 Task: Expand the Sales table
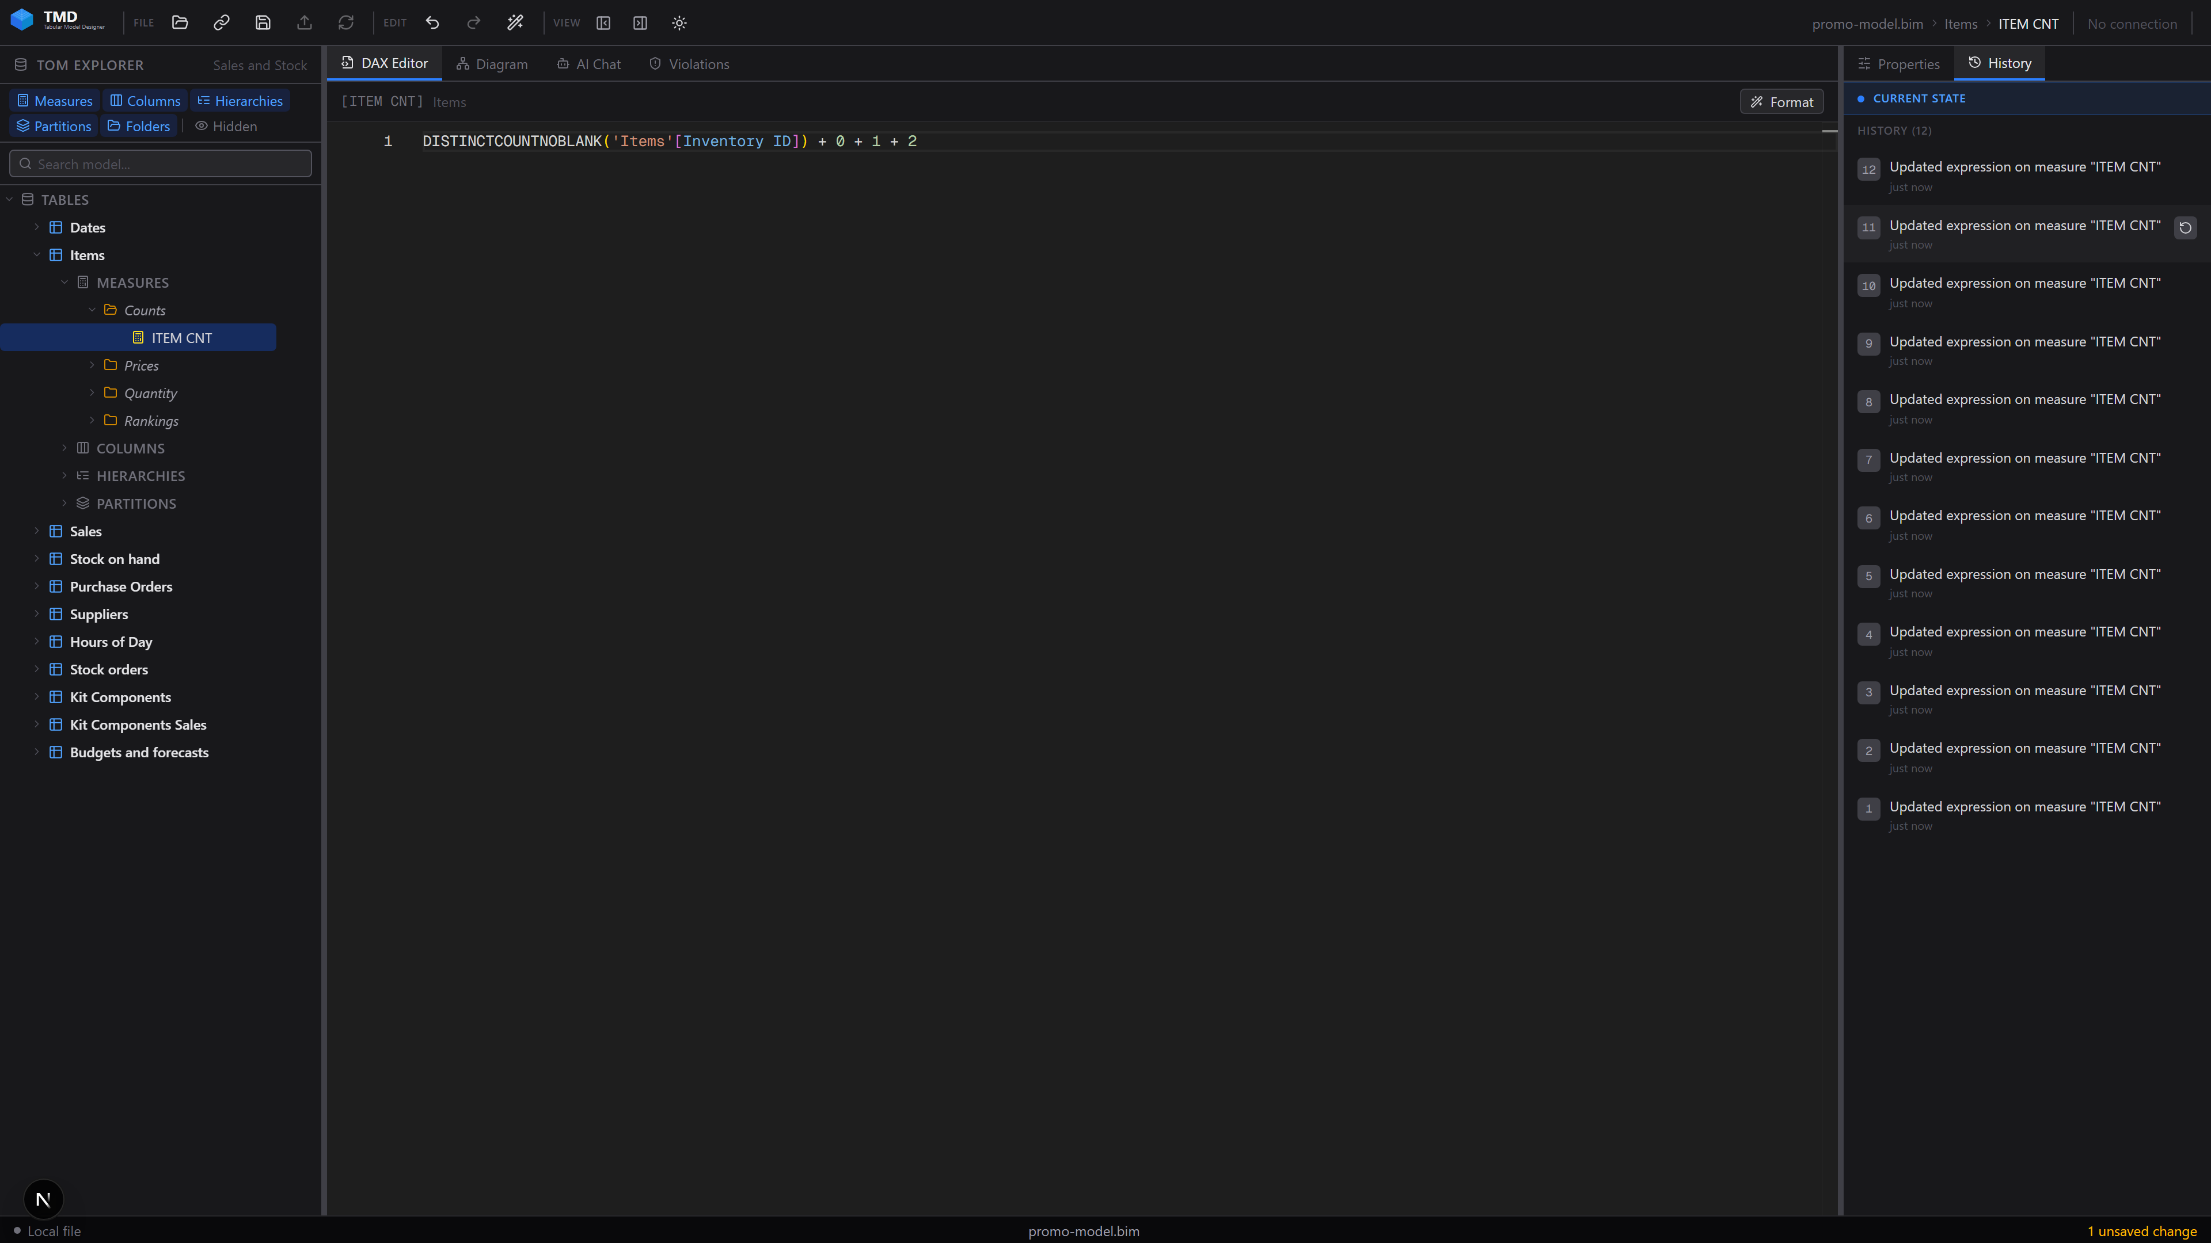[x=37, y=531]
